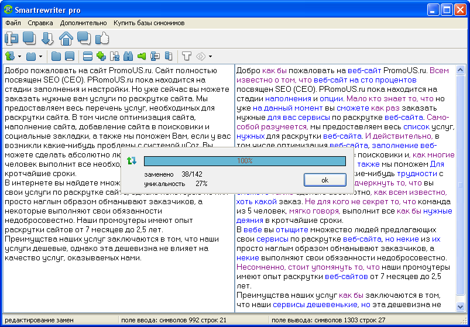The height and width of the screenshot is (327, 470).
Task: Open file with the blue folder icon
Action: pos(56,56)
